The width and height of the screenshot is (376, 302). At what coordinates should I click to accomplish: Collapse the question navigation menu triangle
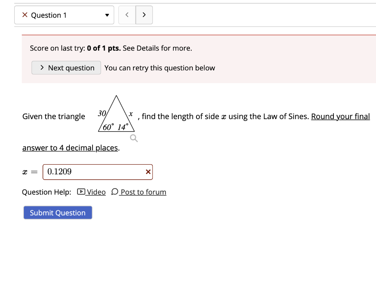(106, 15)
